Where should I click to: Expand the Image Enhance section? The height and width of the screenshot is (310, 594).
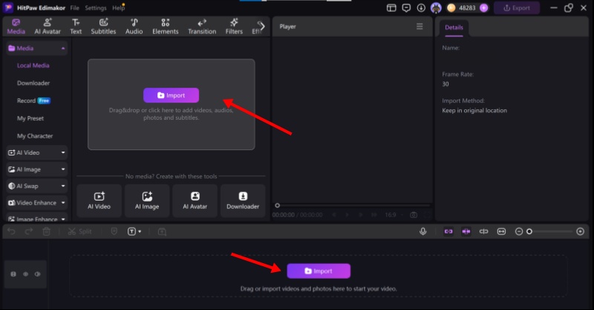point(36,219)
